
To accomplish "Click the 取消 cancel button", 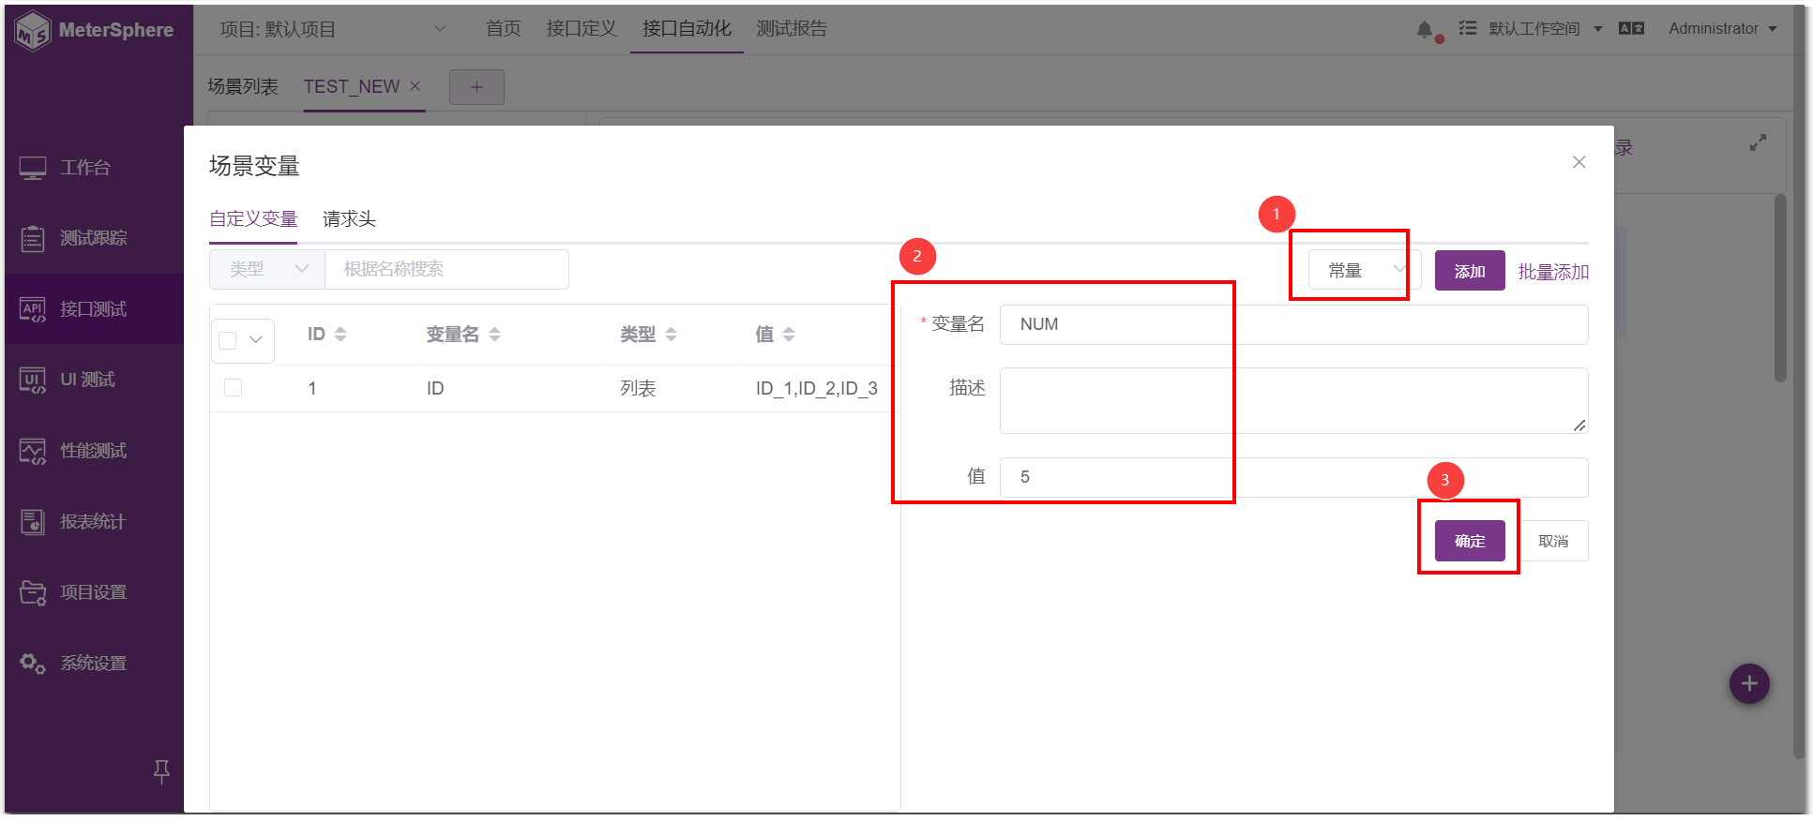I will 1553,541.
